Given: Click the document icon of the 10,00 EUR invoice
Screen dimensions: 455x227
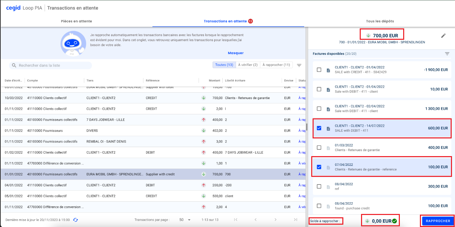Looking at the screenshot, I should pyautogui.click(x=328, y=89).
